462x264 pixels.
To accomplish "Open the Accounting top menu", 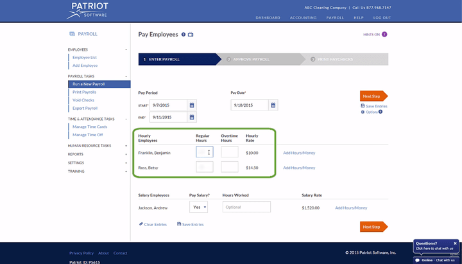I will coord(303,17).
